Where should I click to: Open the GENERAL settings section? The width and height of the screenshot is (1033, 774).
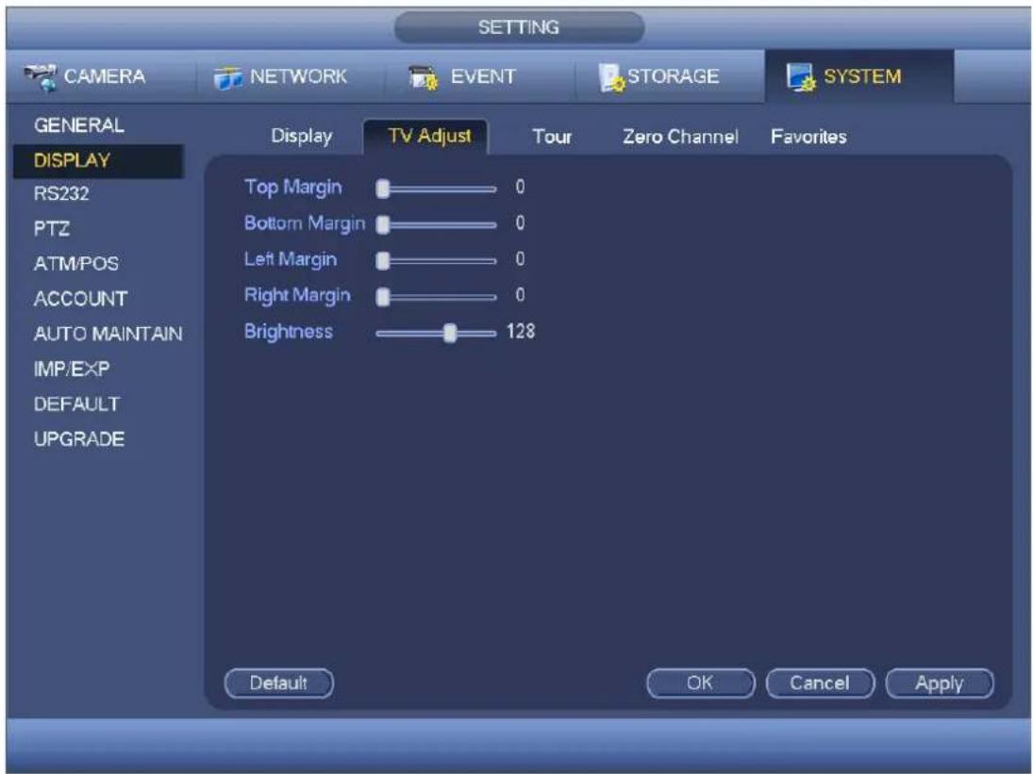coord(79,125)
